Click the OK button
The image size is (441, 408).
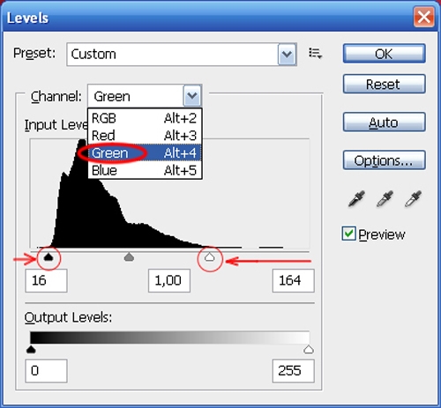(x=384, y=54)
